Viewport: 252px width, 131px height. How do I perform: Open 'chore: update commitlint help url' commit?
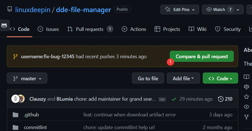[x=119, y=127]
